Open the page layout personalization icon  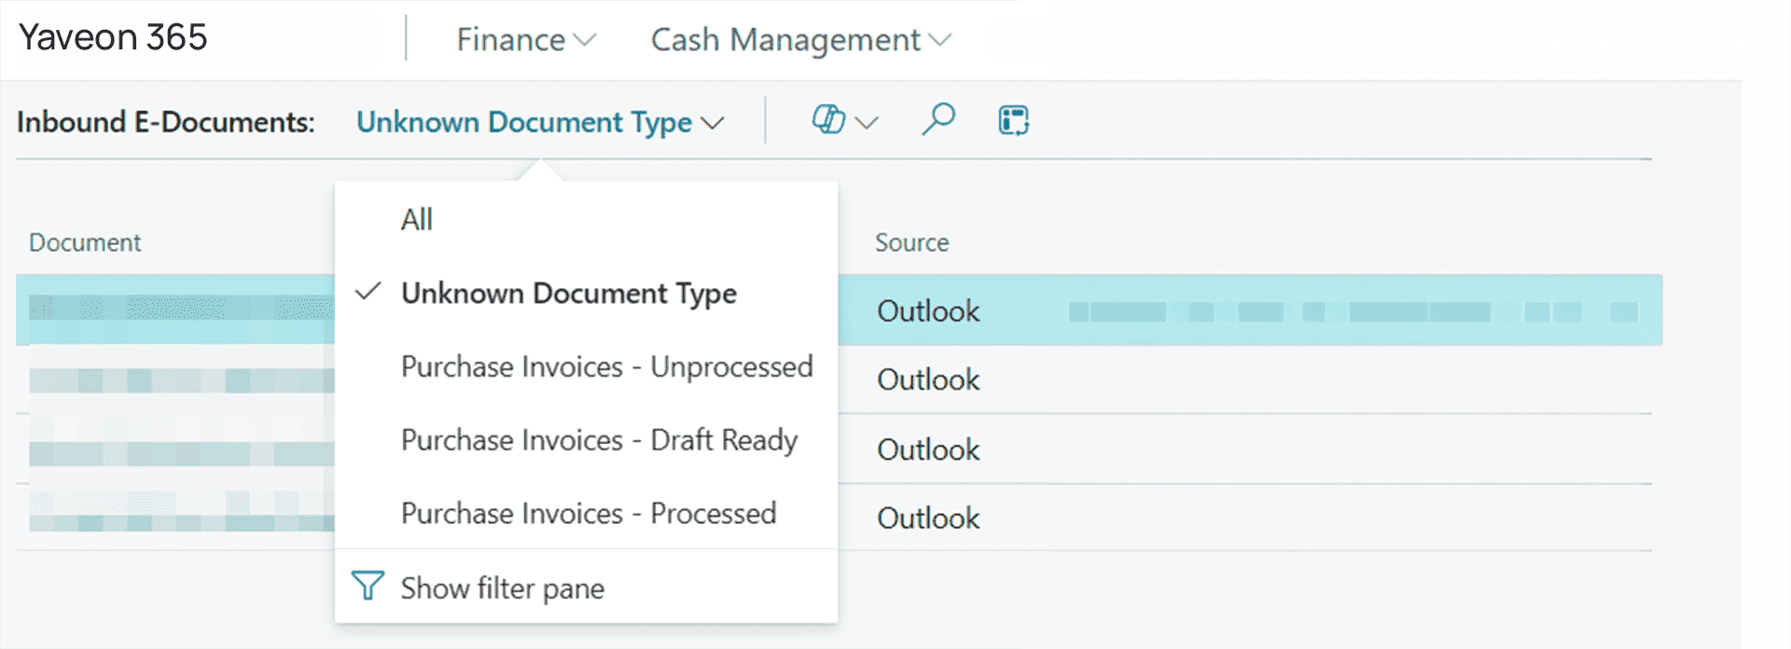tap(1014, 120)
